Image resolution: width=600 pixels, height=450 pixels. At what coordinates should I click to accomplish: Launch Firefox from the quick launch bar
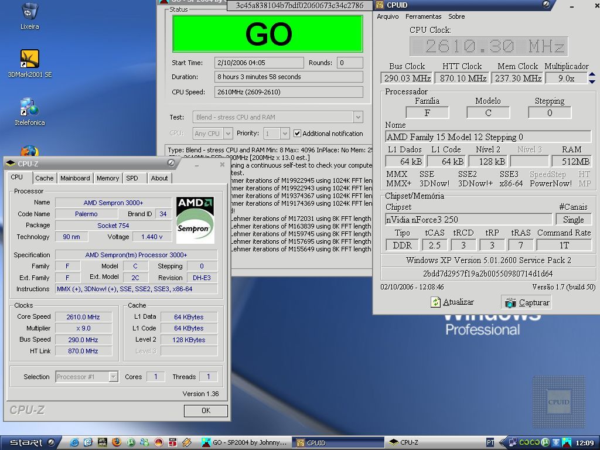117,442
